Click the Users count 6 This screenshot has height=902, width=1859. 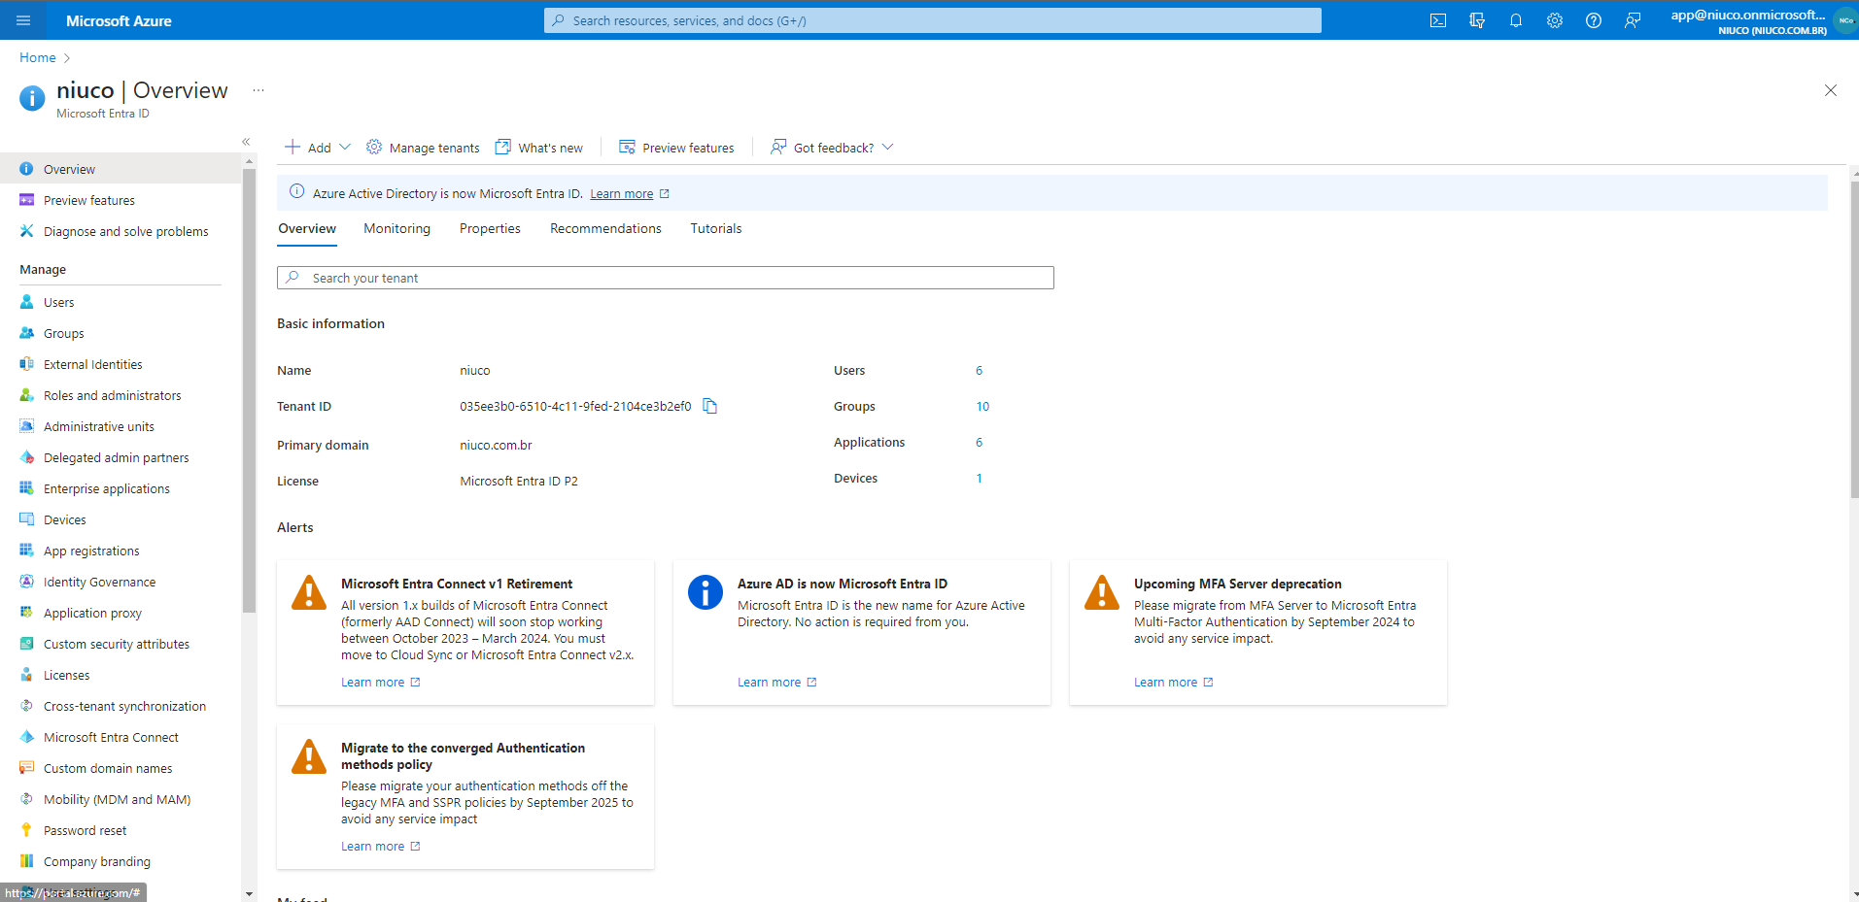coord(979,371)
